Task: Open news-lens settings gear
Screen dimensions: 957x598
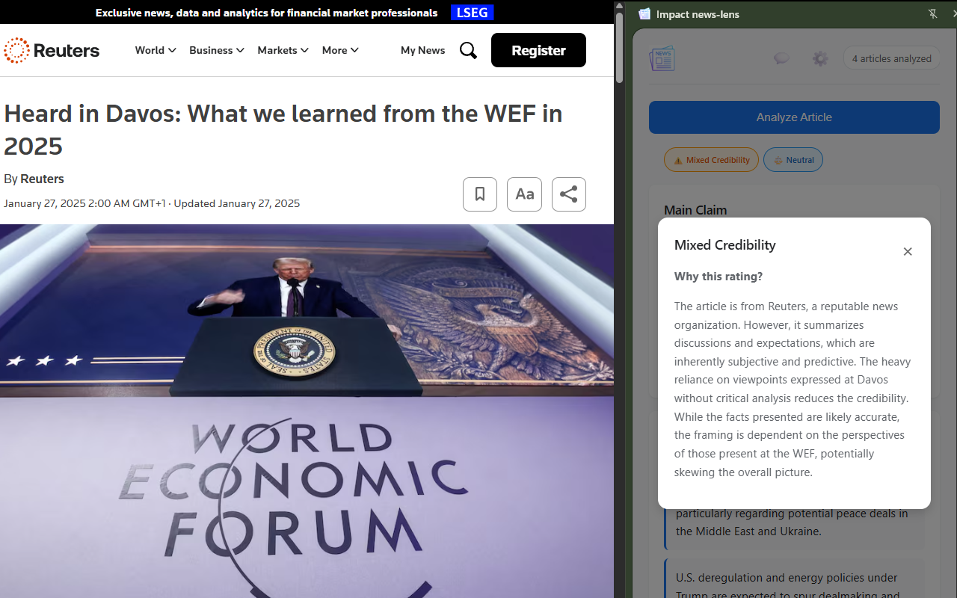Action: click(820, 58)
